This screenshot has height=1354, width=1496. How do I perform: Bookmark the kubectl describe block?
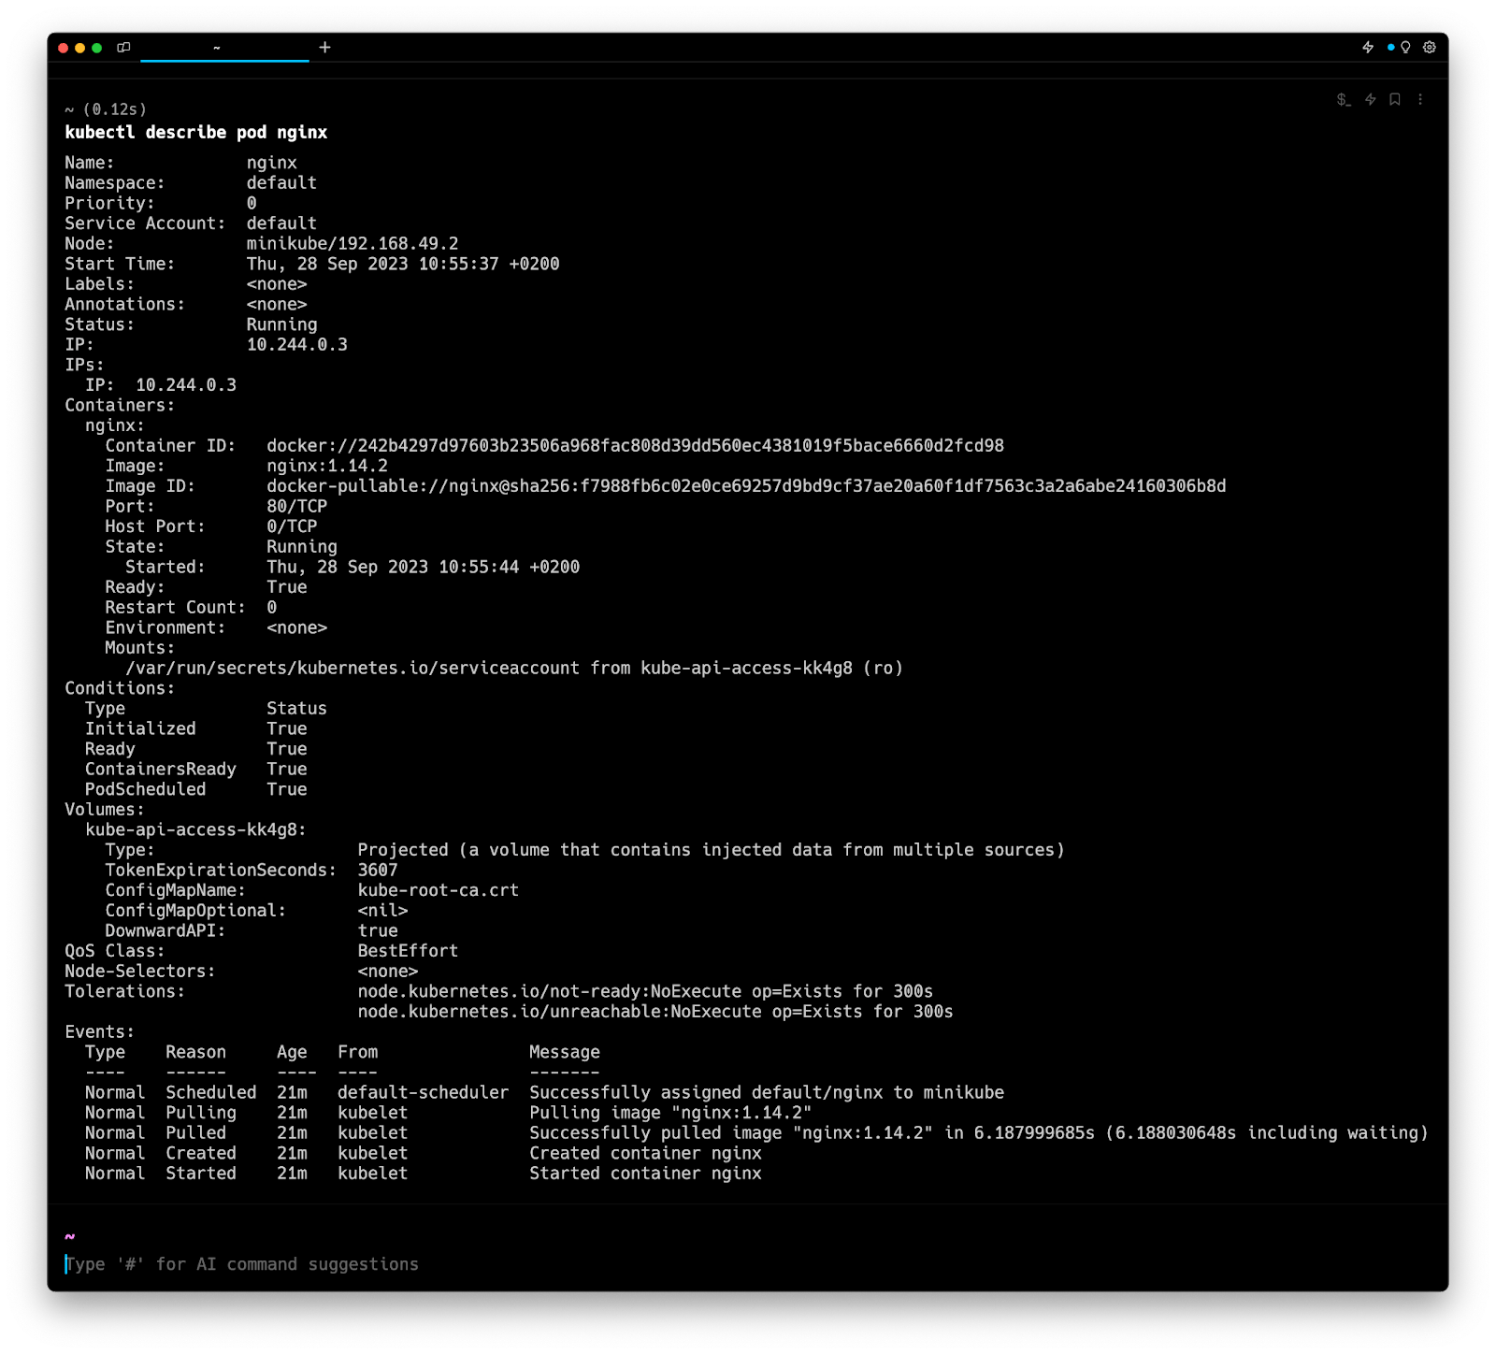(x=1395, y=100)
